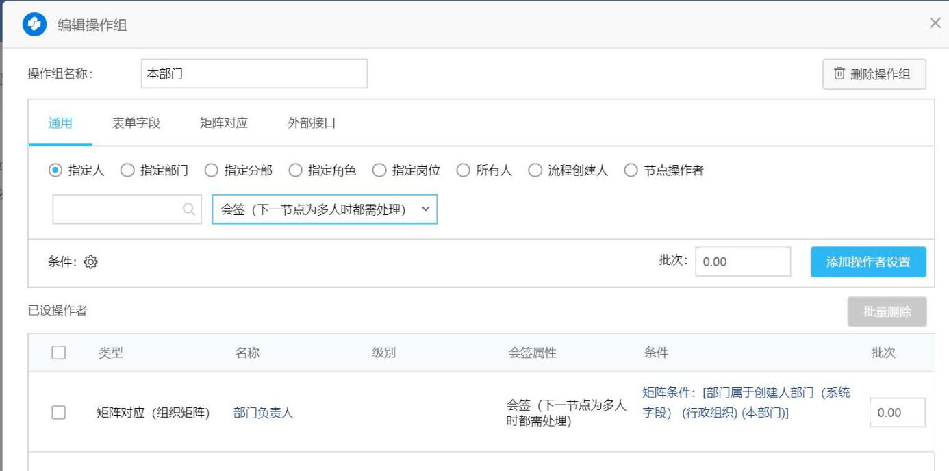The width and height of the screenshot is (949, 471).
Task: Open the 会签 type dropdown
Action: (324, 209)
